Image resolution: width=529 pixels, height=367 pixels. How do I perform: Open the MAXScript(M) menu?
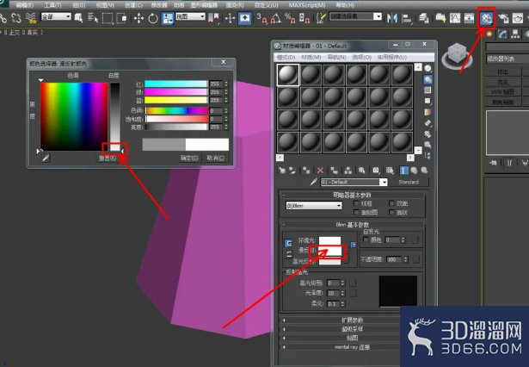coord(307,5)
